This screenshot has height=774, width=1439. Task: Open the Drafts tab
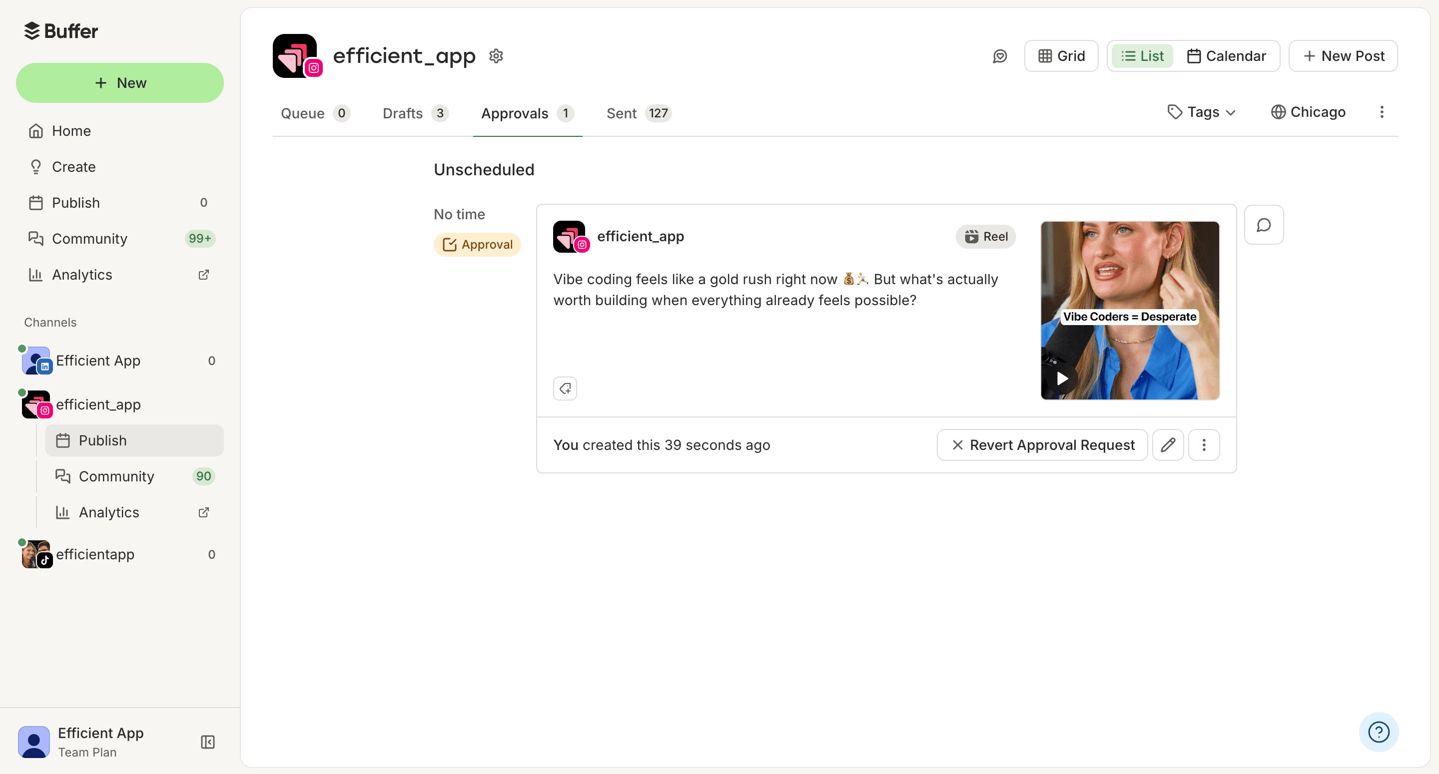(x=415, y=113)
